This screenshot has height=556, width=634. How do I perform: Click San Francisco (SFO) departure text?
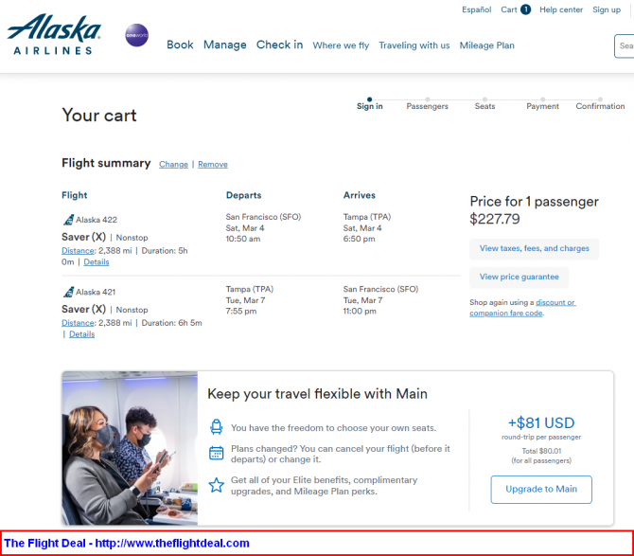click(263, 217)
